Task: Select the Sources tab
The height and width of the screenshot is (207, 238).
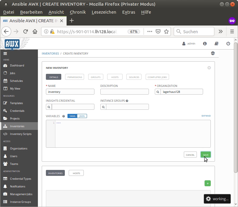Action: pyautogui.click(x=134, y=77)
